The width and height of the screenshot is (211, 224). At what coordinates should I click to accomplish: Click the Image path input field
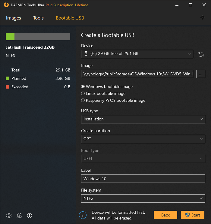tap(137, 74)
